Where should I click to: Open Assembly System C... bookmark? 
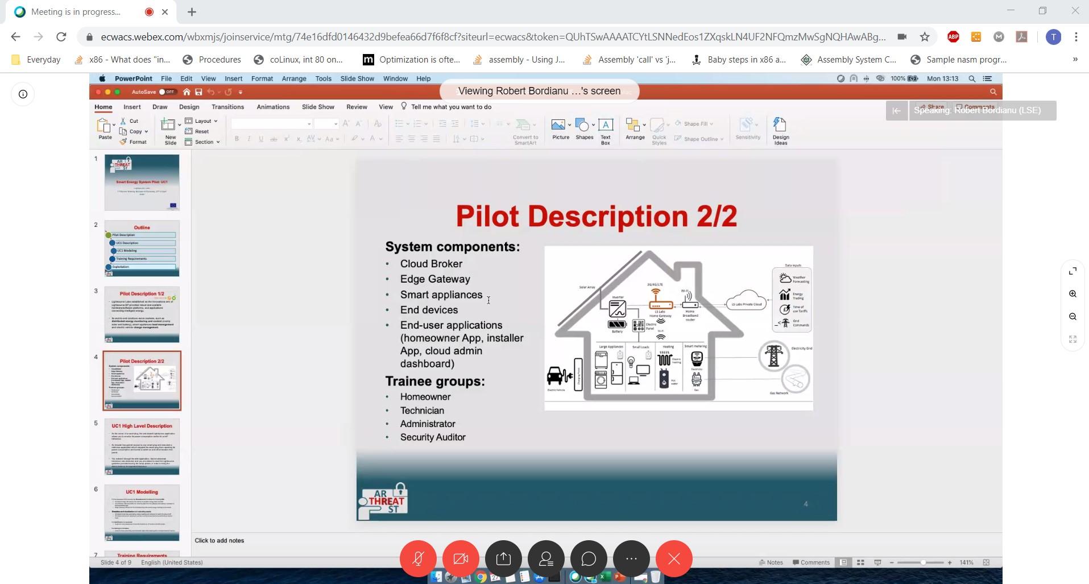click(848, 60)
